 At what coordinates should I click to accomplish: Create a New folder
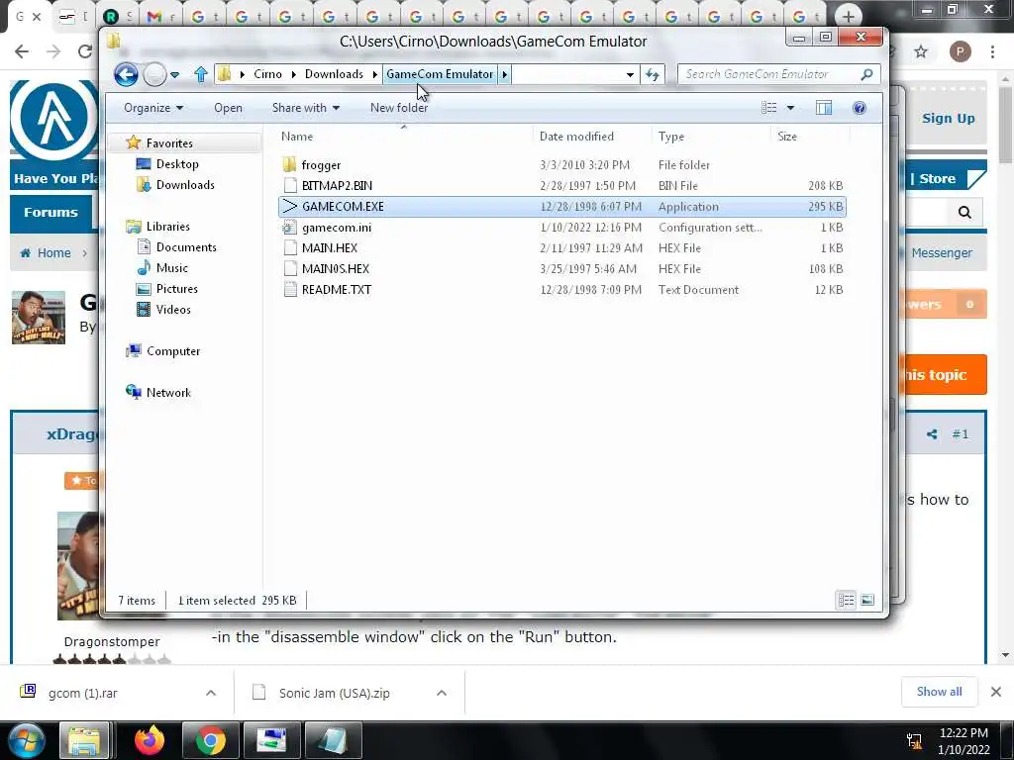[x=399, y=108]
